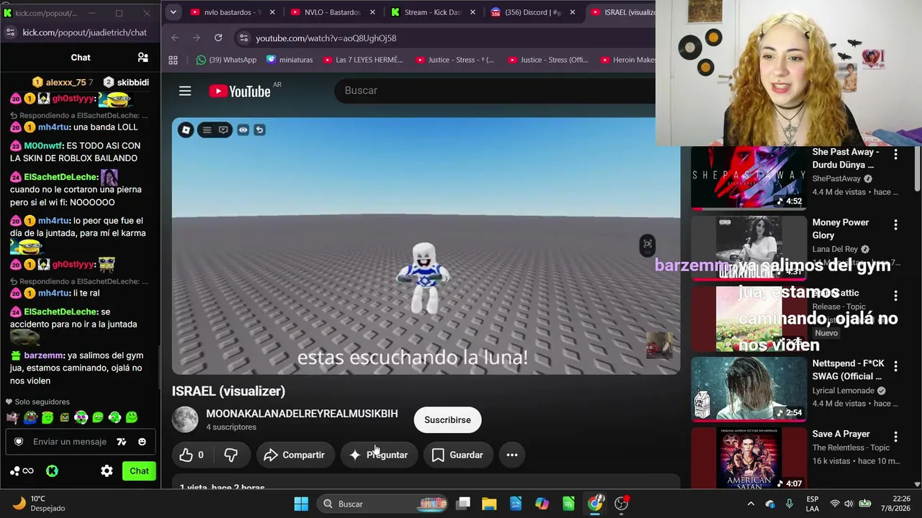Go back in the browser
Image resolution: width=922 pixels, height=518 pixels.
click(x=175, y=38)
